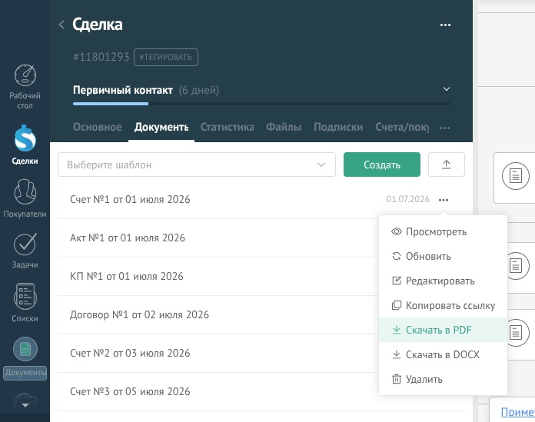Open actions menu for Счет №1
The height and width of the screenshot is (422, 535).
[444, 200]
